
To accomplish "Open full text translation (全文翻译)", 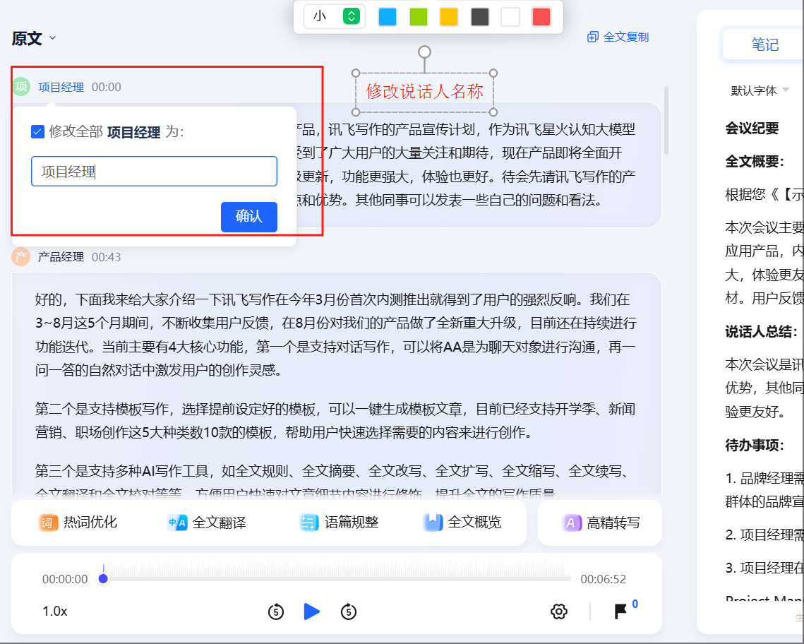I will [176, 523].
